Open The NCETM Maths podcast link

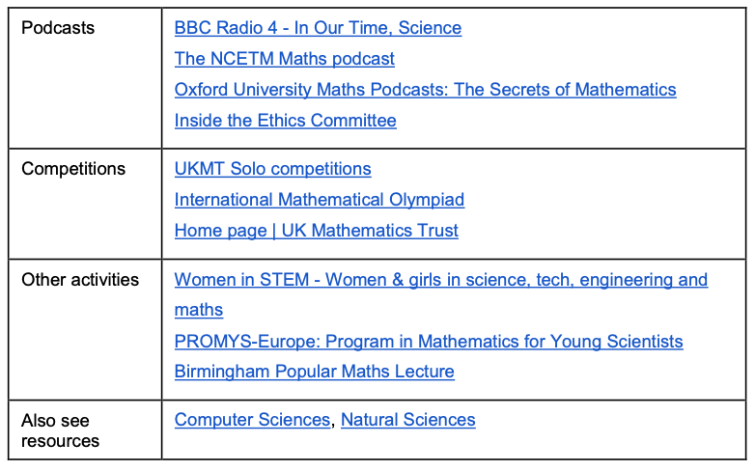(x=284, y=59)
